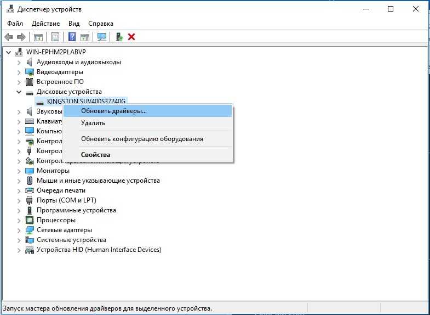This screenshot has width=430, height=315.
Task: Open the Действие menu
Action: point(45,24)
